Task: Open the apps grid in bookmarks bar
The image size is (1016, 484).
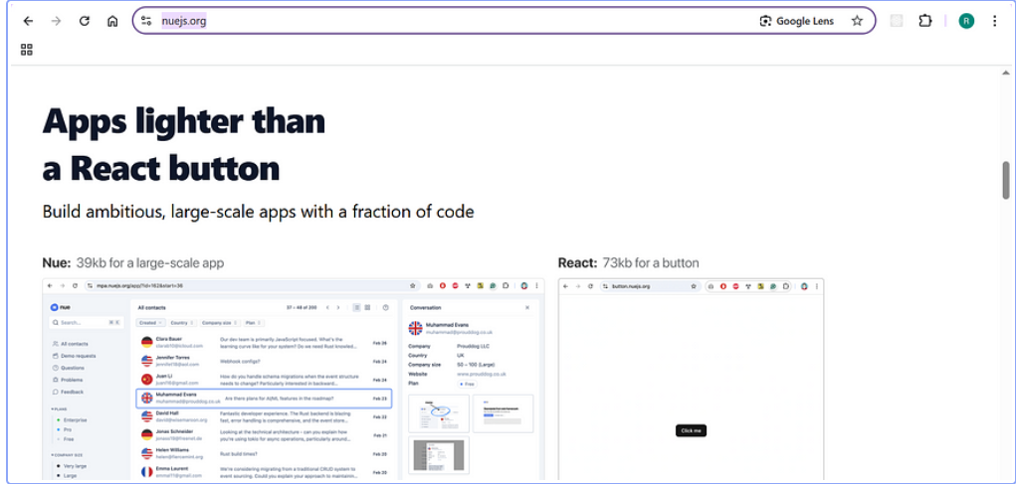Action: [27, 50]
